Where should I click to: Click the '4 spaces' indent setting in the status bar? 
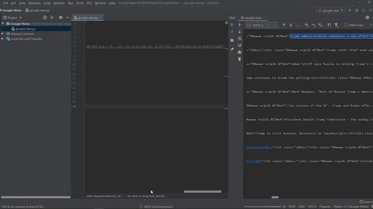point(325,207)
